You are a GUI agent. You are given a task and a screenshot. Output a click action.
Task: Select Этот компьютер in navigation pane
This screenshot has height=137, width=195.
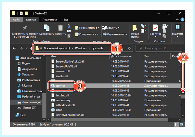point(28,58)
